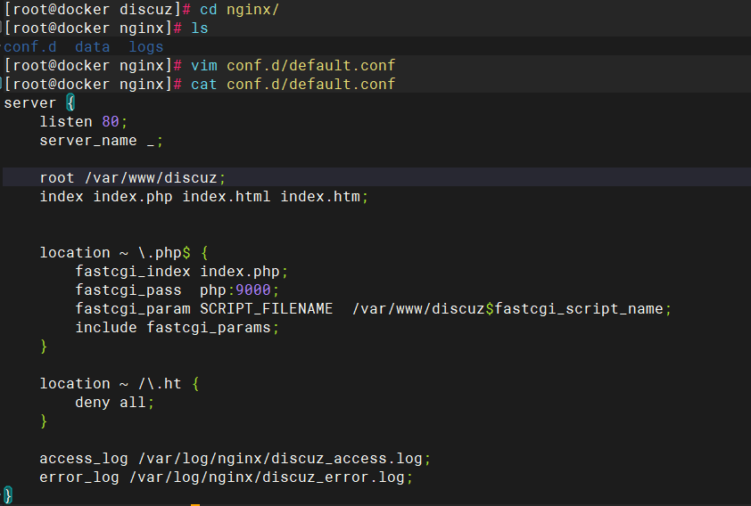Click the 'ls' command on the second prompt line
This screenshot has height=506, width=751.
(199, 29)
